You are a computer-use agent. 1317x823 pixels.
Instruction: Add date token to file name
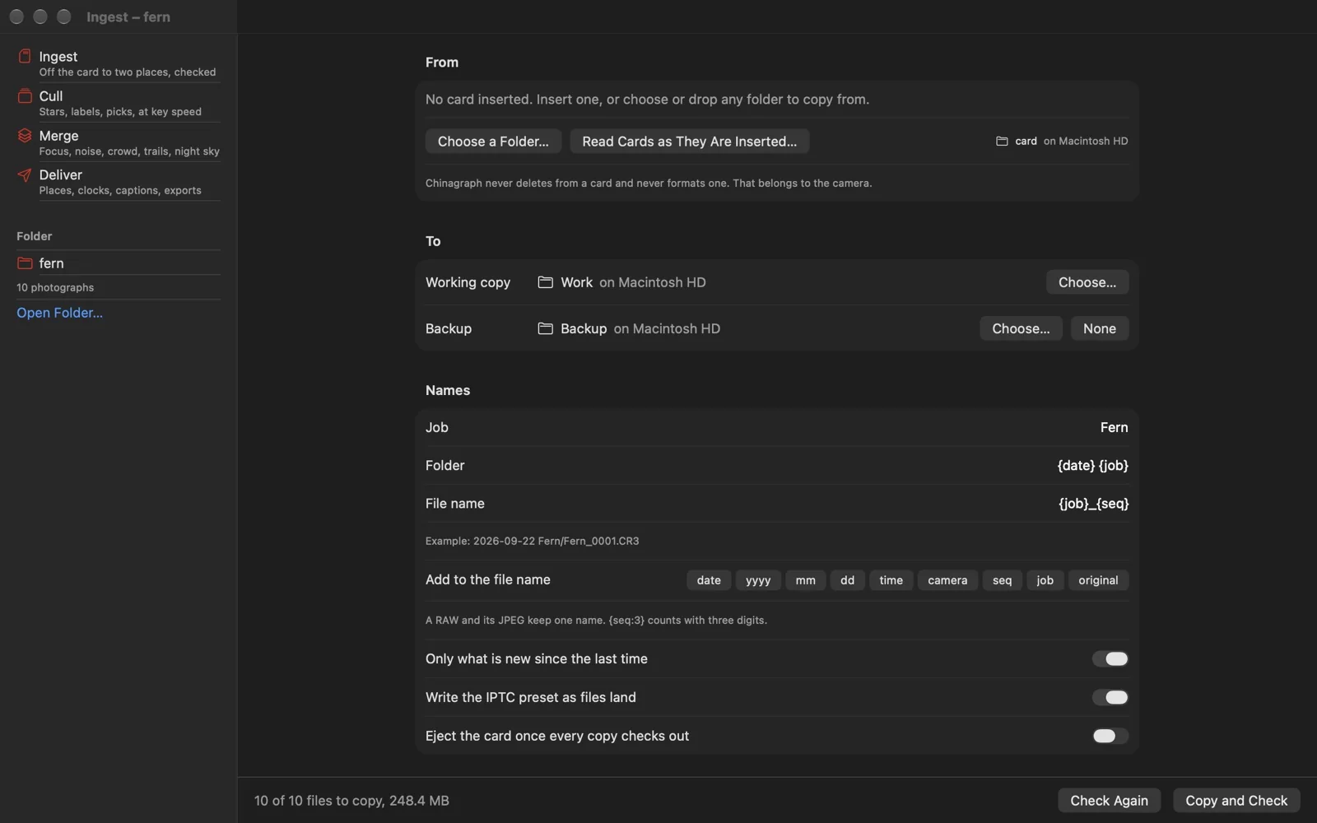coord(709,580)
